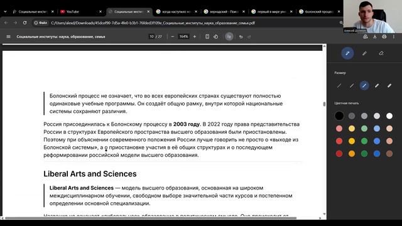Go back in browser history
Image resolution: width=402 pixels, height=226 pixels.
point(6,23)
